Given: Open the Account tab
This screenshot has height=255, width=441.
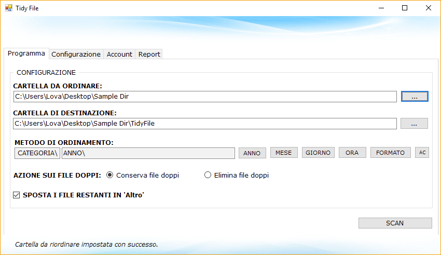Looking at the screenshot, I should [x=119, y=54].
